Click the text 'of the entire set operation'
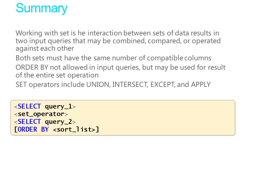Screen dimensions: 258x193 57,75
